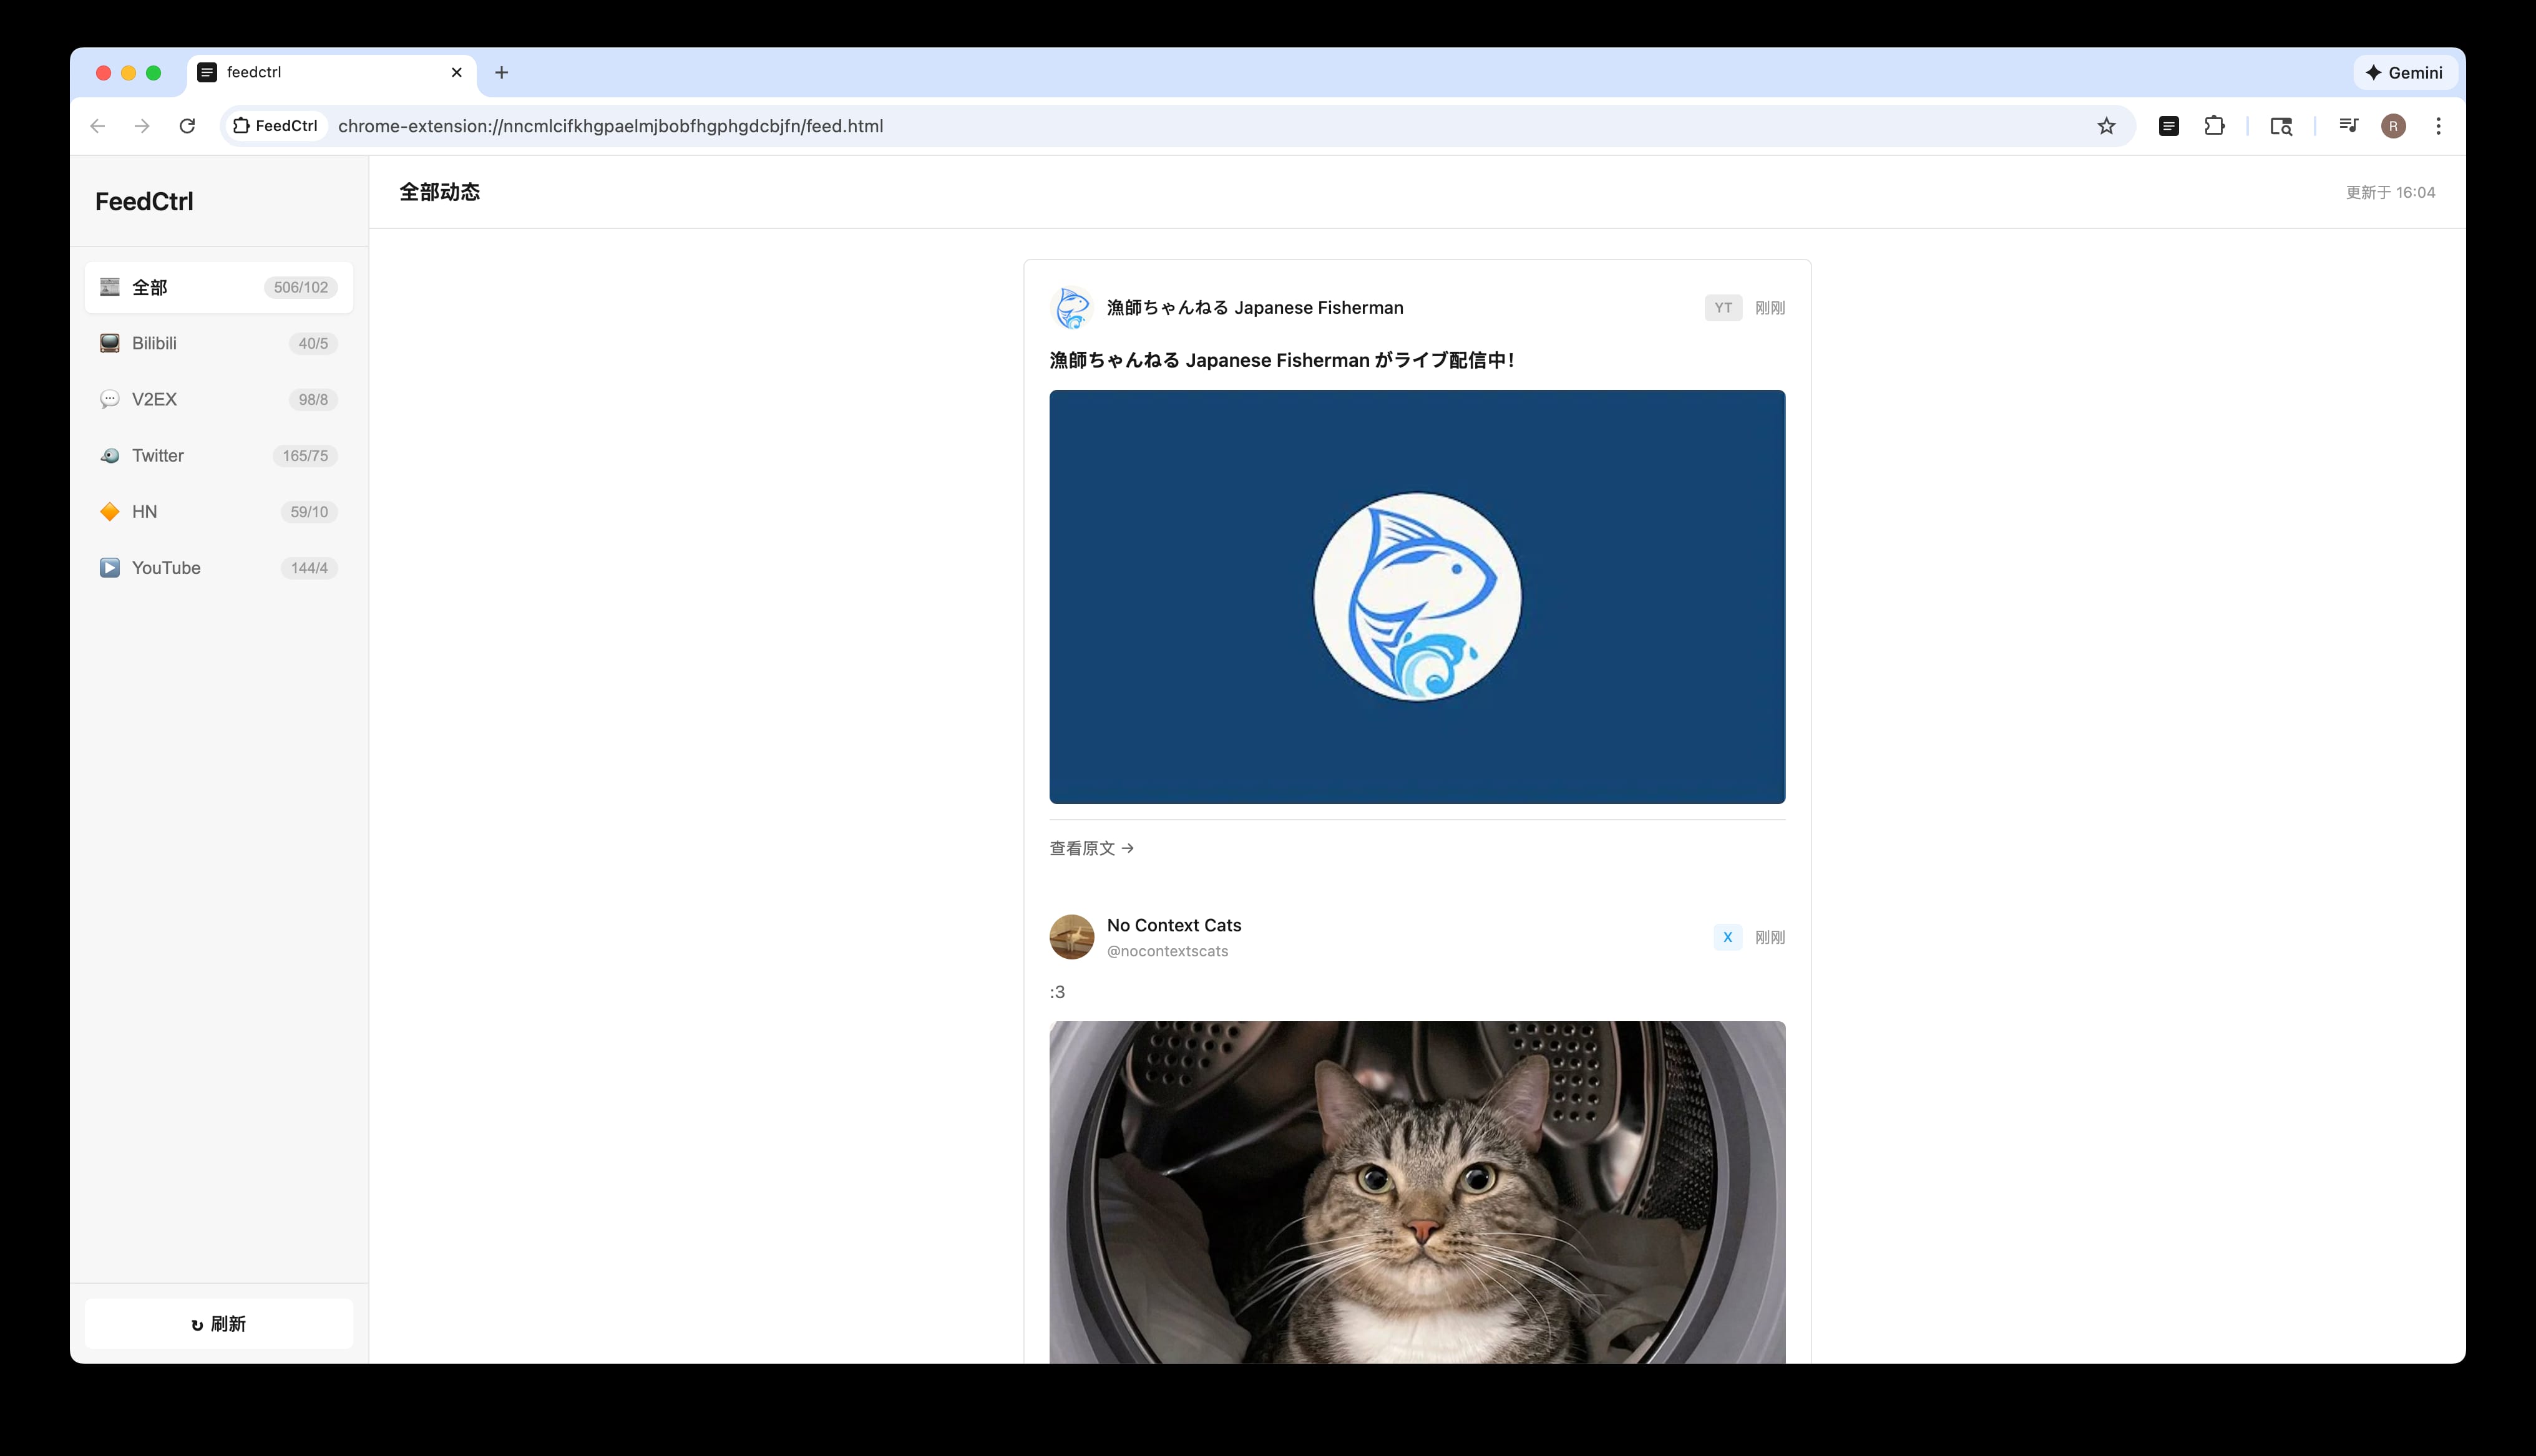Click the Chrome profile avatar
2536x1456 pixels.
(2393, 126)
